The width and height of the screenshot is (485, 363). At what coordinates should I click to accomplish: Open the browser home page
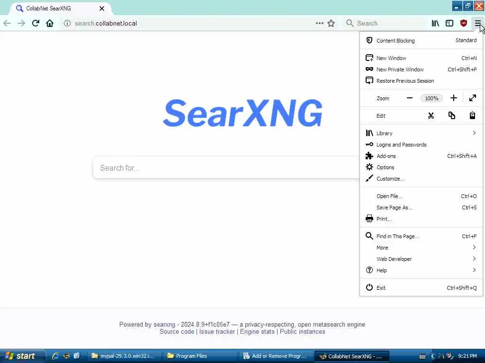pos(49,23)
